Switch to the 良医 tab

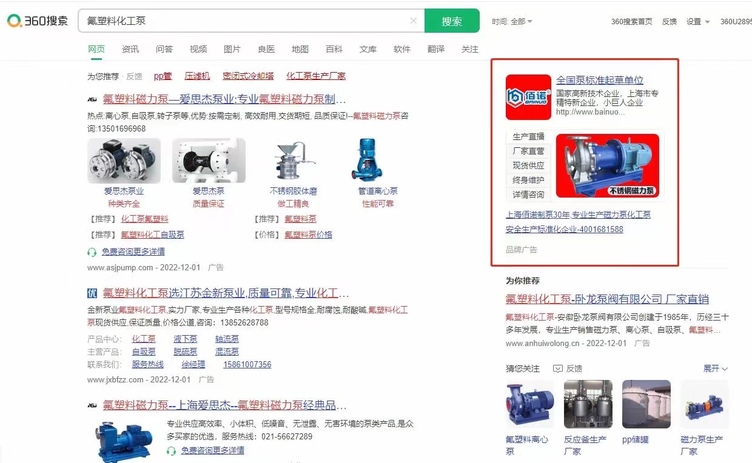pos(266,49)
